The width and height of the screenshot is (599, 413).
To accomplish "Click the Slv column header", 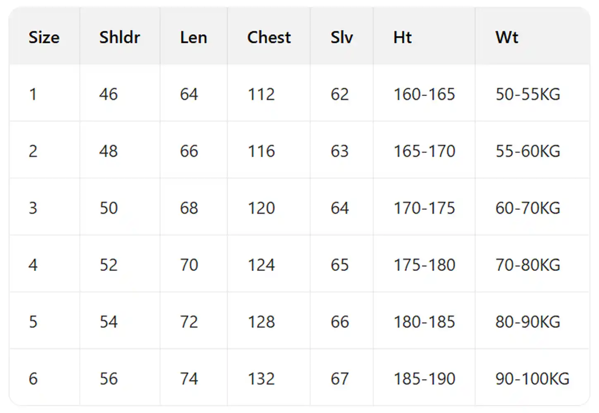I will click(341, 38).
